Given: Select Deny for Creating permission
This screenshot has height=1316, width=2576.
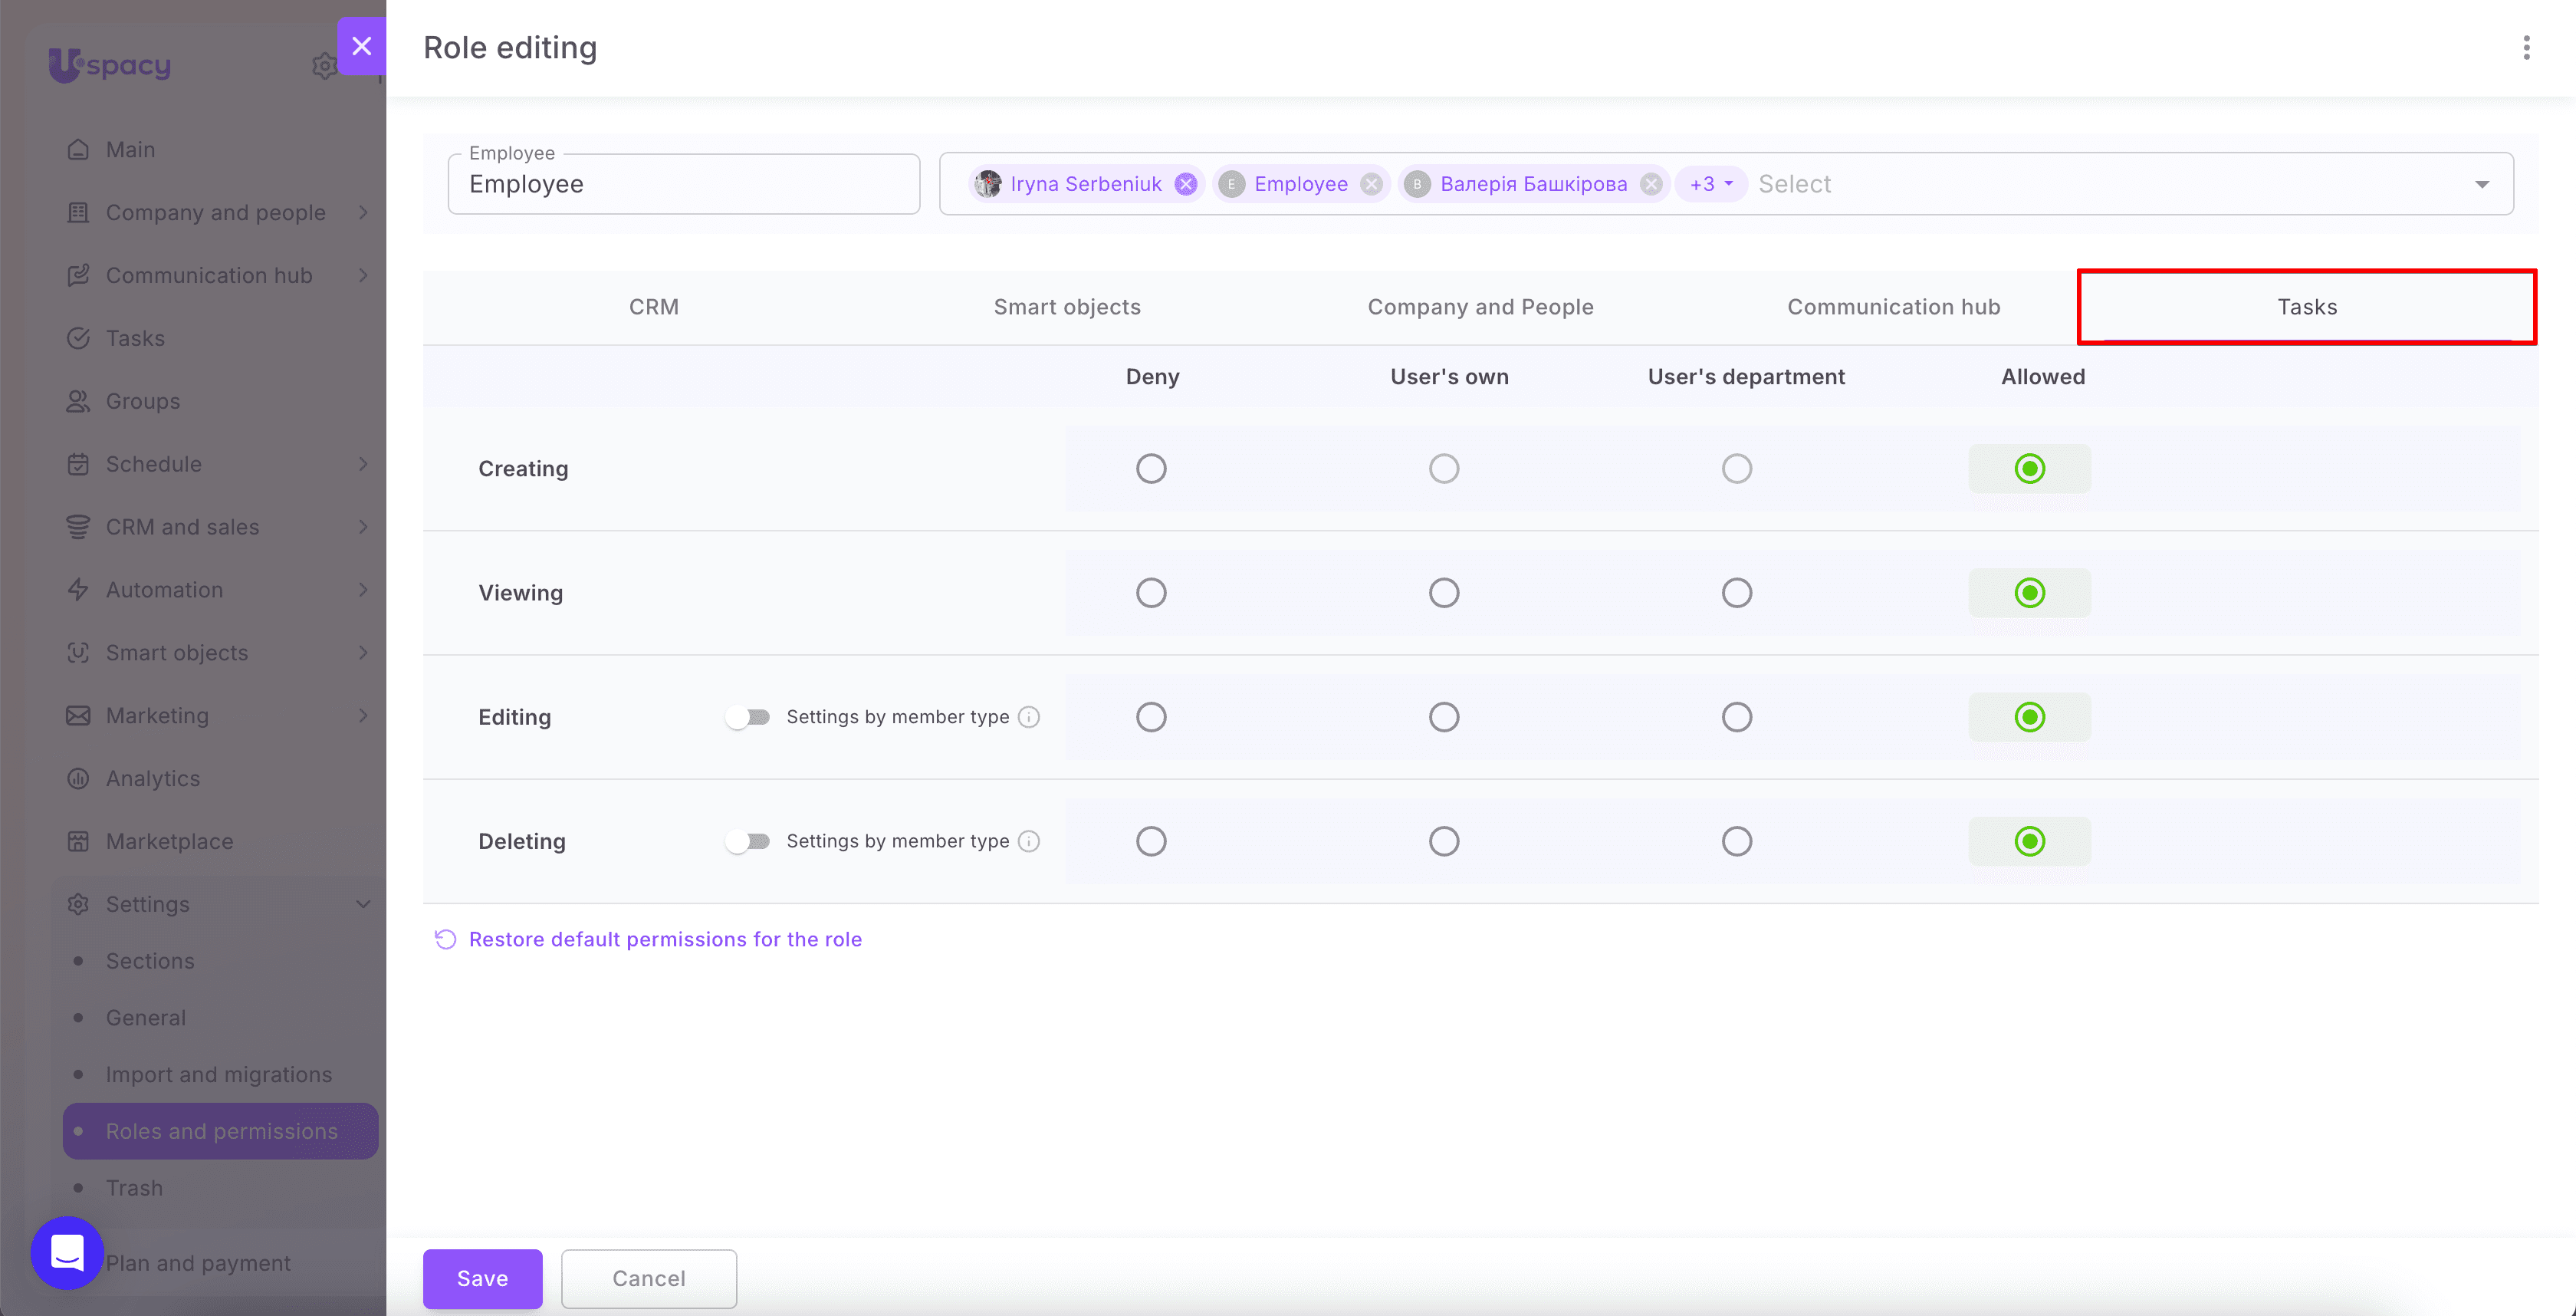Looking at the screenshot, I should (1151, 468).
